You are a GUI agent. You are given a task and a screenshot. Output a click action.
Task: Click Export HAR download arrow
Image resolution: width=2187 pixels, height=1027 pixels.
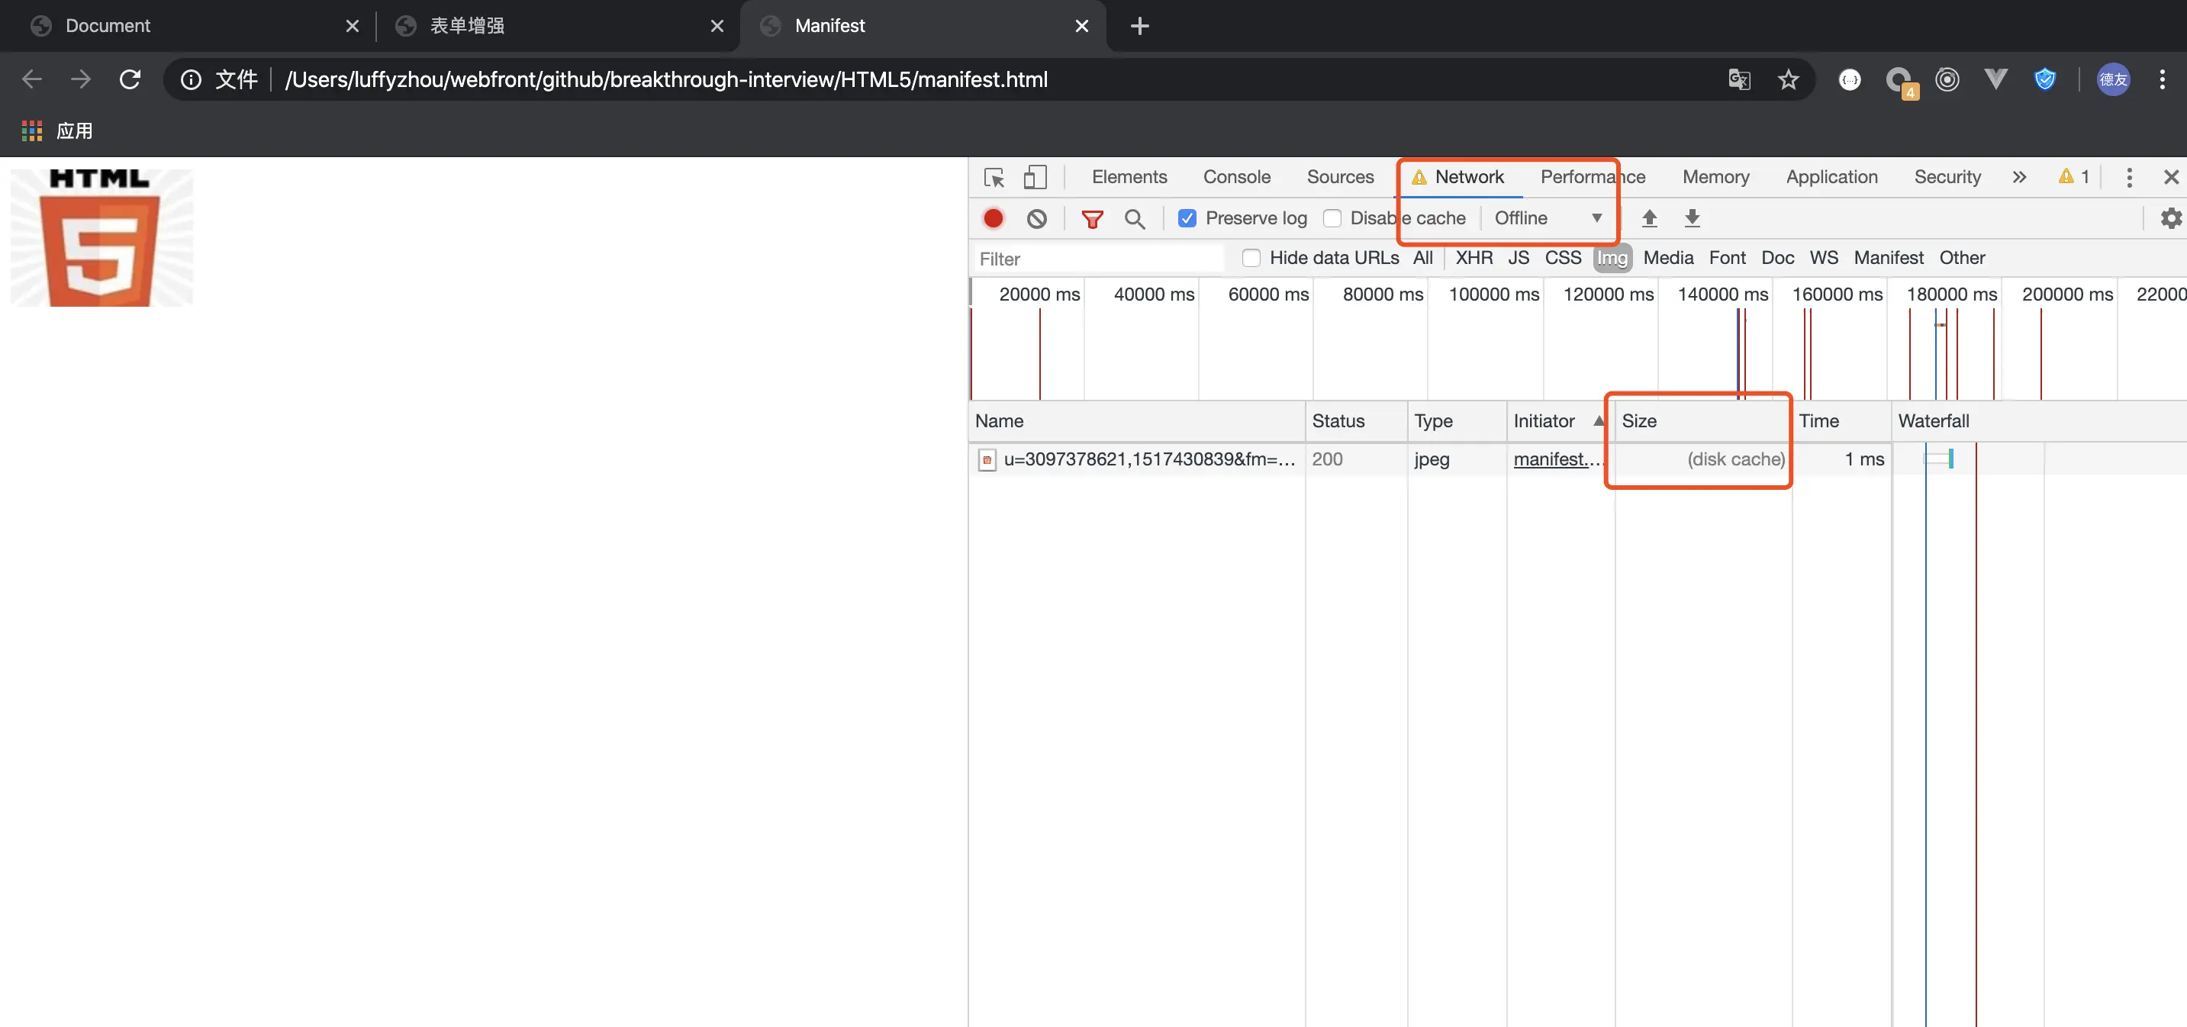pos(1691,219)
